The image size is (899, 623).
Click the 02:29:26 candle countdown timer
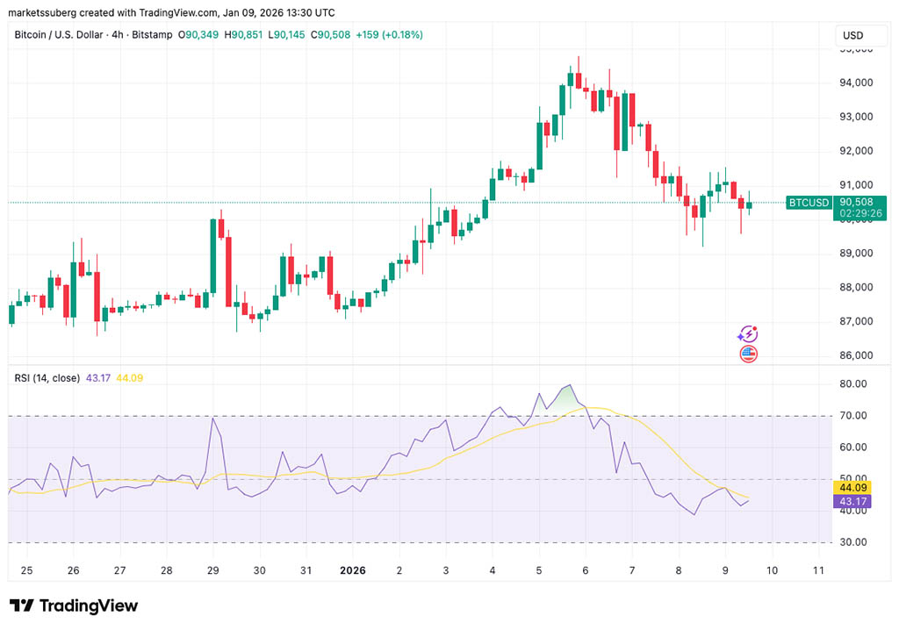click(858, 213)
